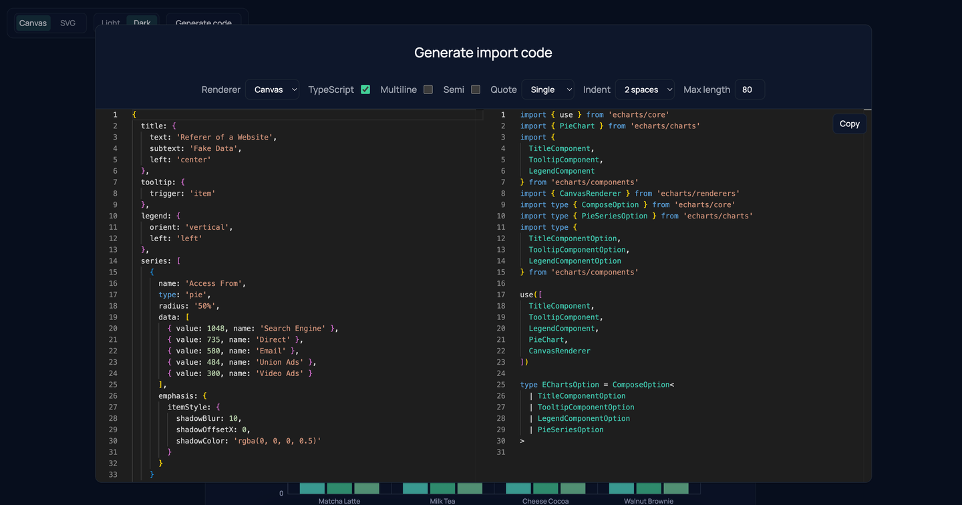Switch theme to Light
962x505 pixels.
coord(110,22)
